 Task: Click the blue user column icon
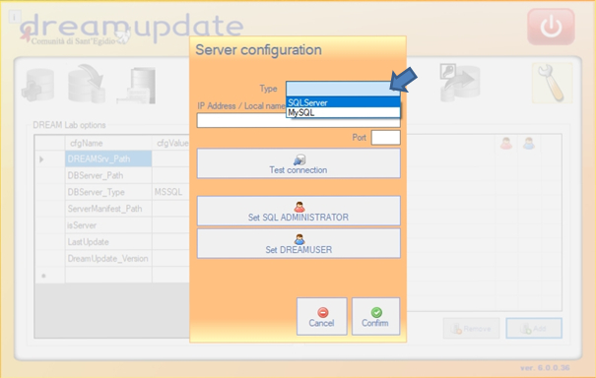pyautogui.click(x=529, y=144)
